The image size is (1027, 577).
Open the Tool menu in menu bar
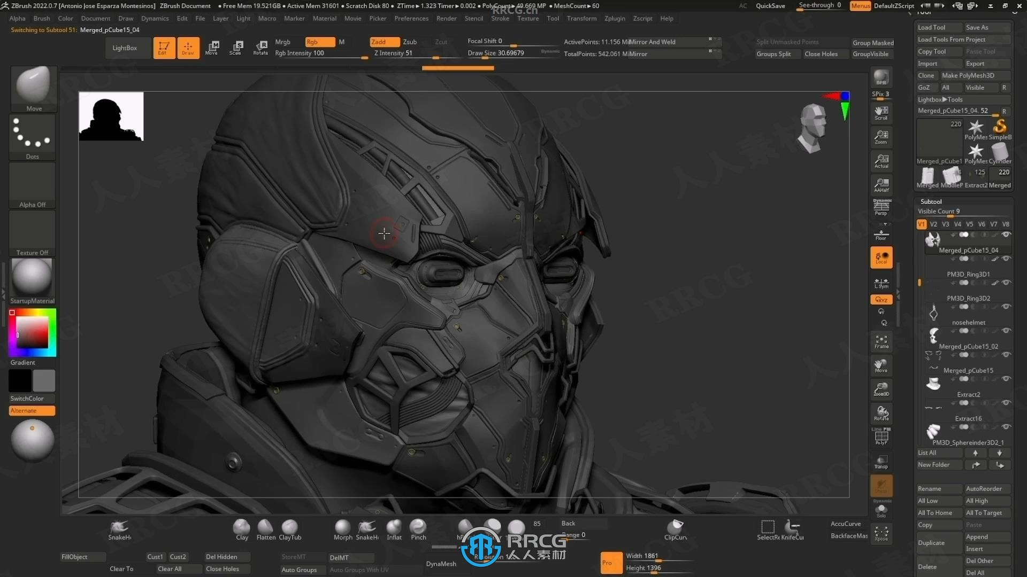click(x=553, y=18)
